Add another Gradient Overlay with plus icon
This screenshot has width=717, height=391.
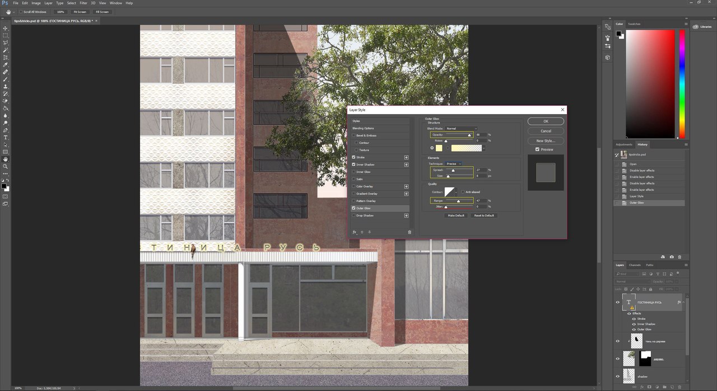tap(406, 194)
